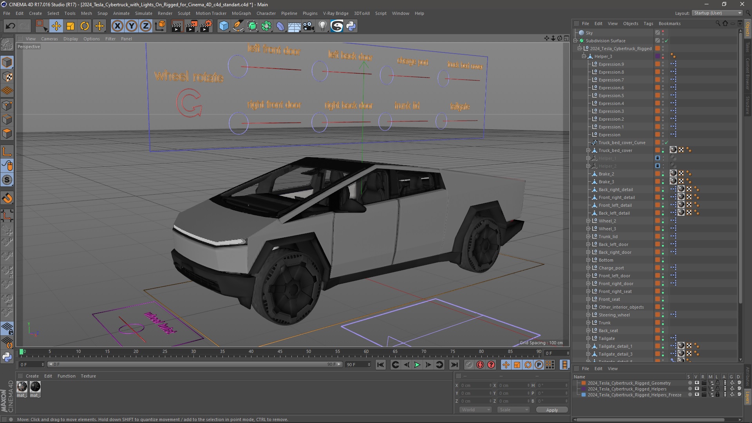Screen dimensions: 752x423
Task: Click blue color swatch of Helpers_Freeze layer
Action: (x=584, y=395)
